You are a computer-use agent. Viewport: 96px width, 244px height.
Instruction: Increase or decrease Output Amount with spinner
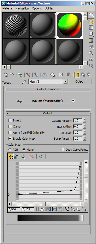(84, 121)
